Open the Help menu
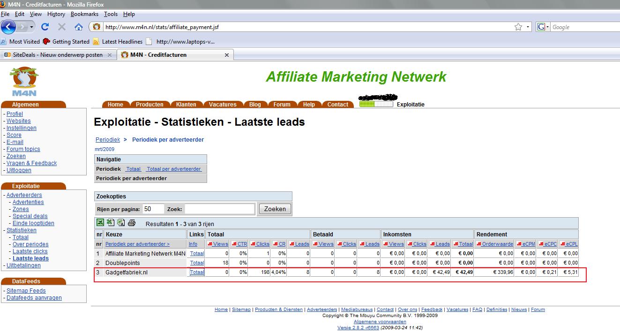Image resolution: width=620 pixels, height=333 pixels. click(x=129, y=14)
